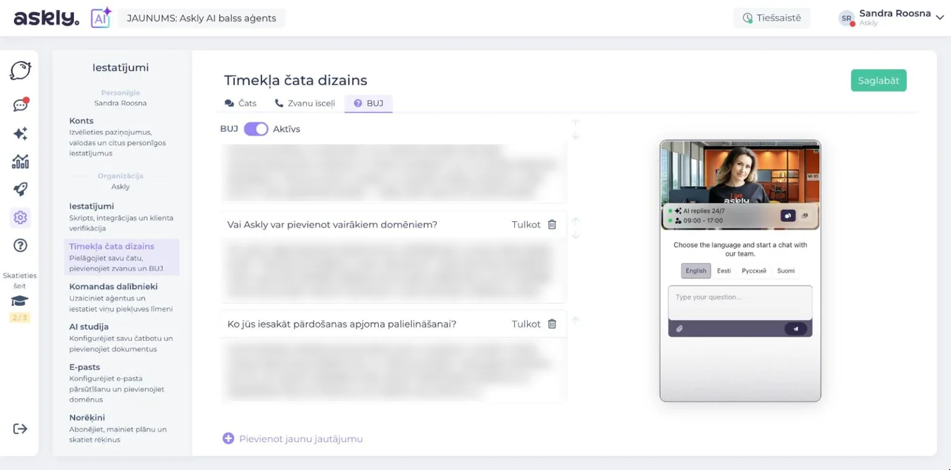Image resolution: width=951 pixels, height=470 pixels.
Task: Open the graduation cap tutorial icon
Action: [x=20, y=301]
